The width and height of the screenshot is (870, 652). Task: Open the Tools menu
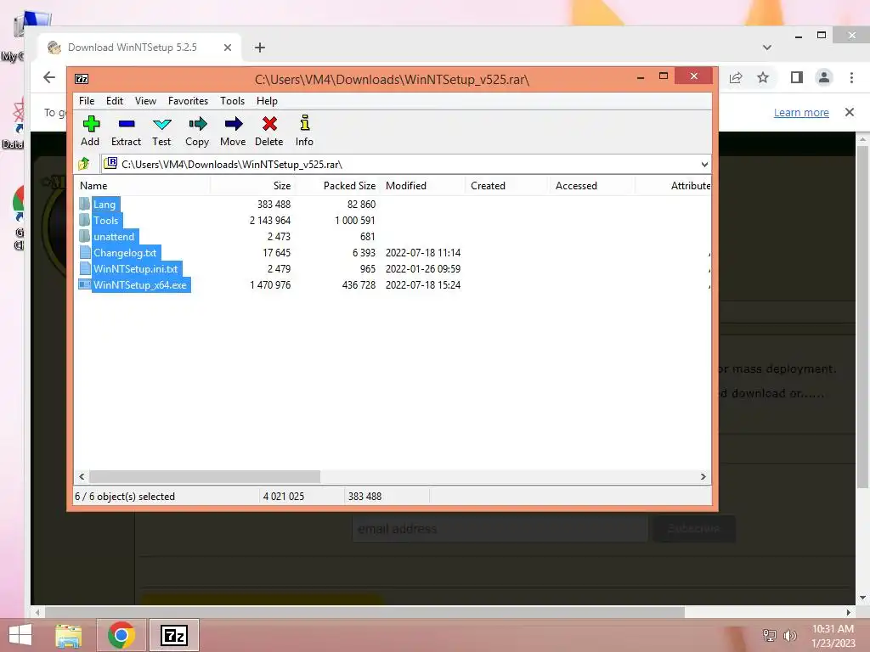click(x=233, y=101)
